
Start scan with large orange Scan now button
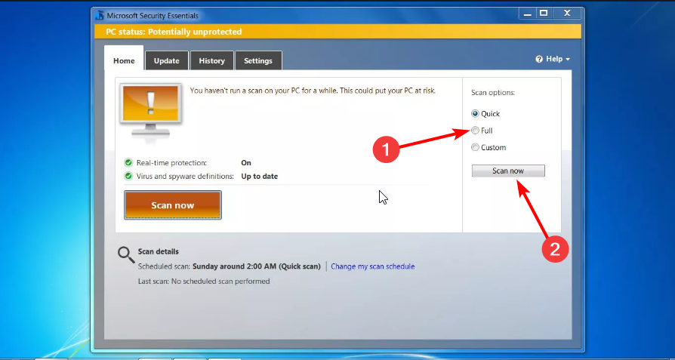click(173, 205)
